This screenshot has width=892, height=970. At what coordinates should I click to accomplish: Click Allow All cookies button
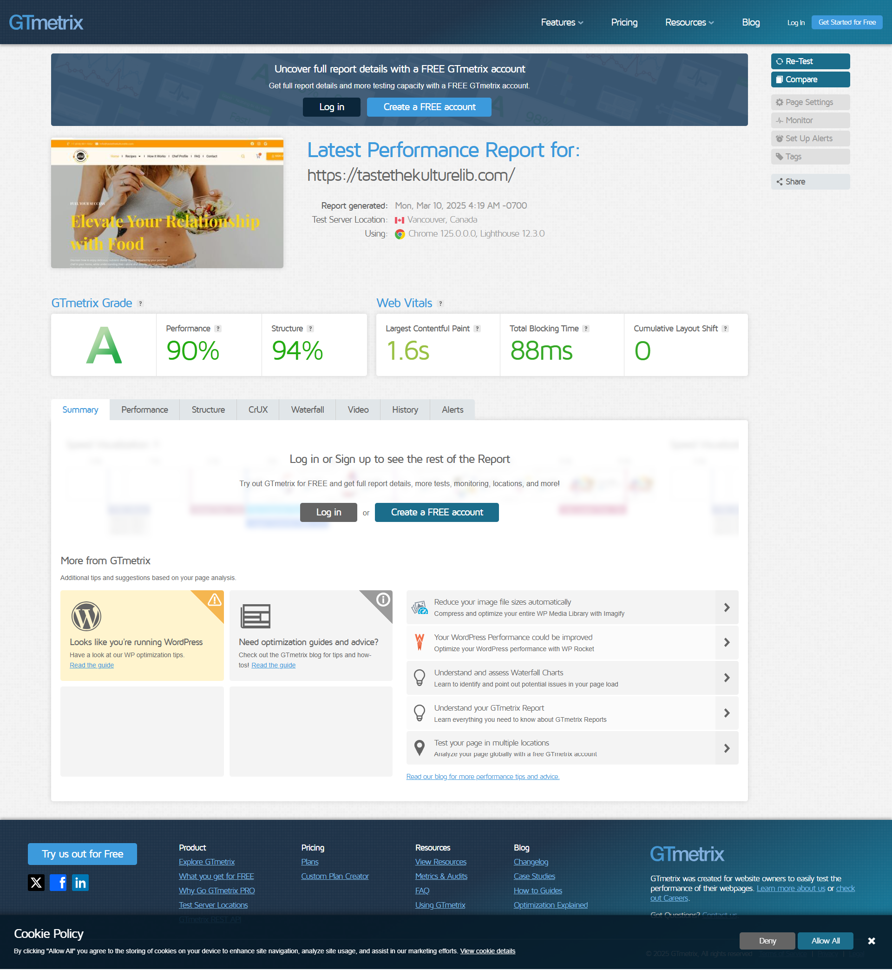pyautogui.click(x=825, y=941)
